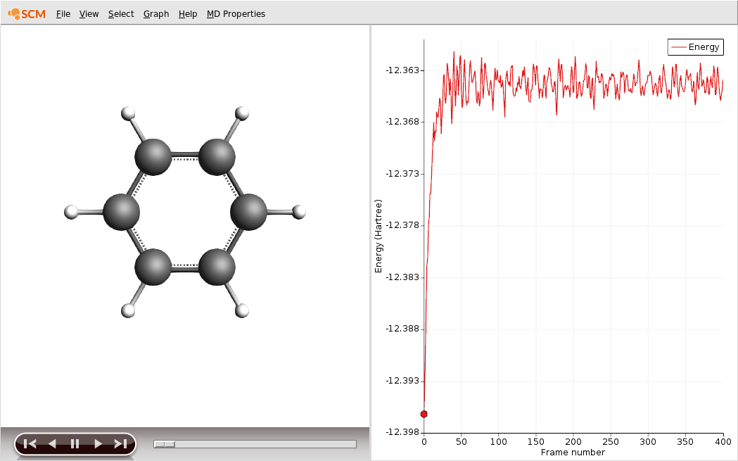This screenshot has height=461, width=738.
Task: Step back one frame
Action: pyautogui.click(x=52, y=443)
